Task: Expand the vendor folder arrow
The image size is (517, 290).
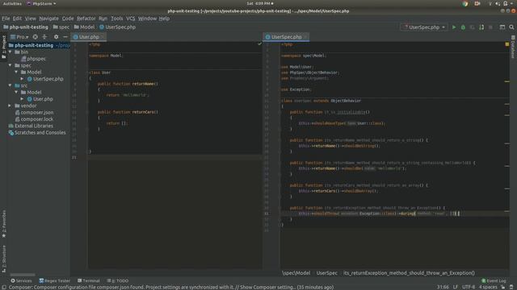Action: [x=10, y=106]
